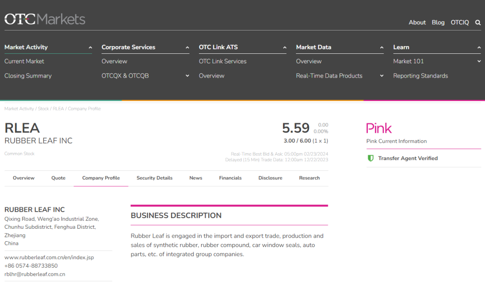
Task: Open the Research tab
Action: click(309, 178)
